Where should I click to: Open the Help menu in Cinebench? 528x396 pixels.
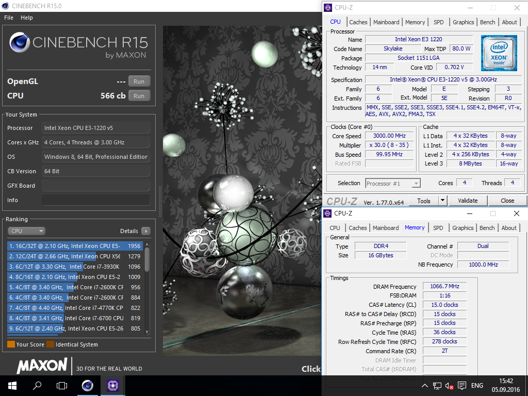click(27, 18)
